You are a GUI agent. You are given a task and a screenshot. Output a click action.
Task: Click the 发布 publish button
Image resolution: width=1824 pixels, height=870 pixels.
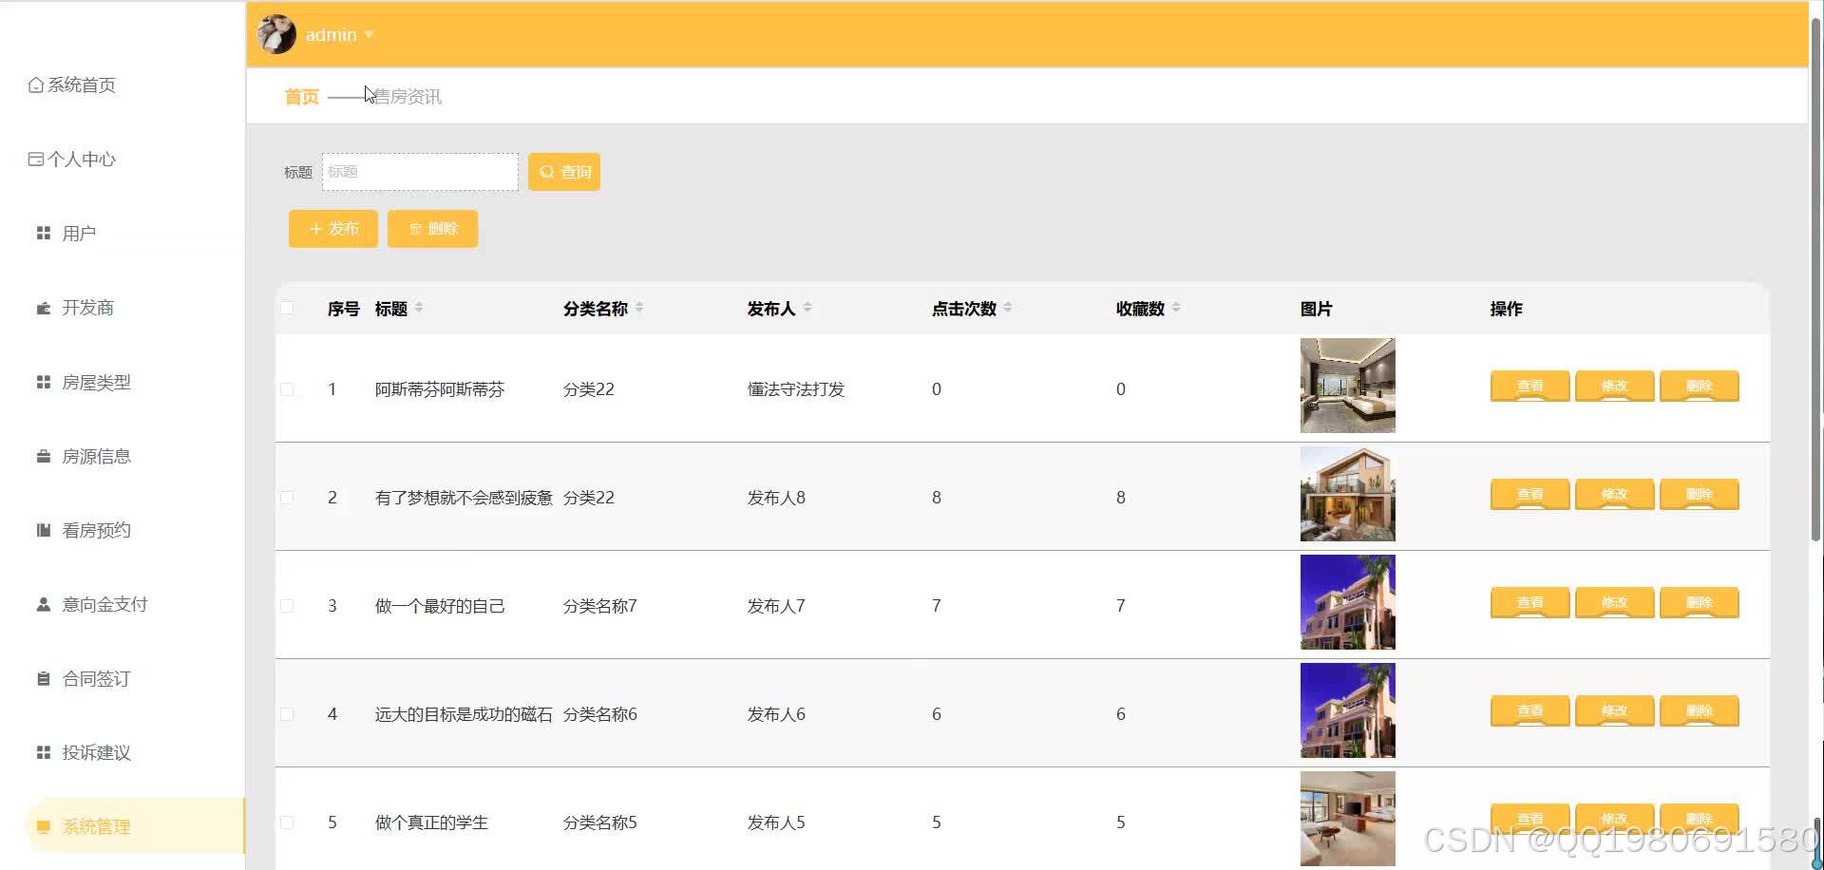click(333, 229)
